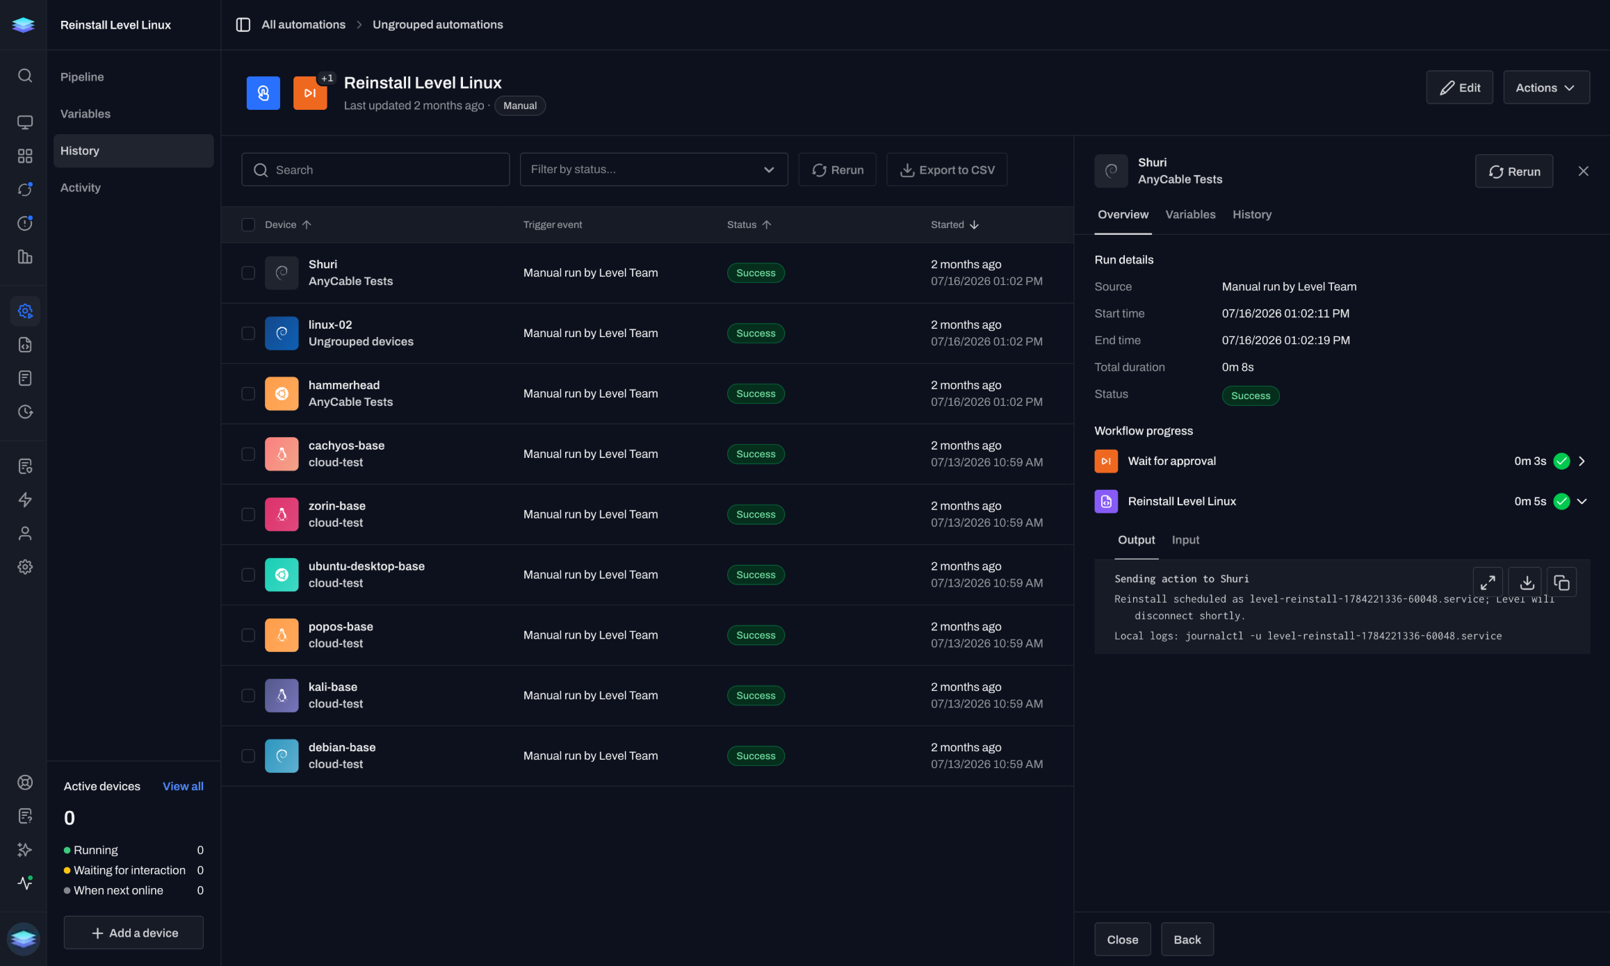The image size is (1610, 966).
Task: Sort by Device column
Action: 288,224
